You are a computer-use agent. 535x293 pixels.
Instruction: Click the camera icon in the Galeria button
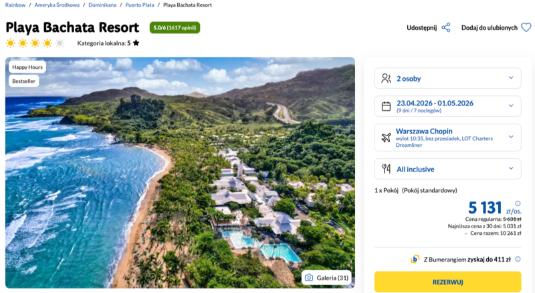pyautogui.click(x=309, y=278)
